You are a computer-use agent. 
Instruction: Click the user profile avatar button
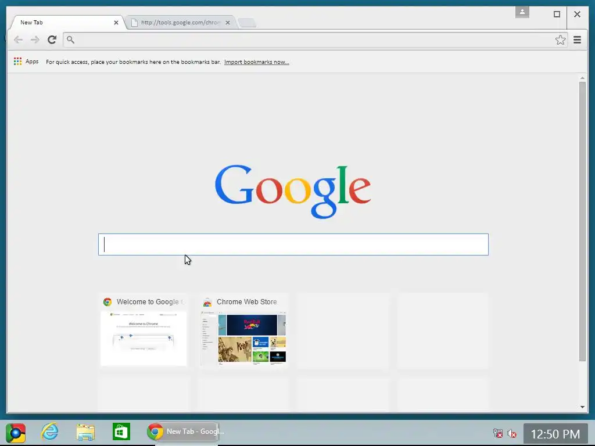tap(522, 12)
